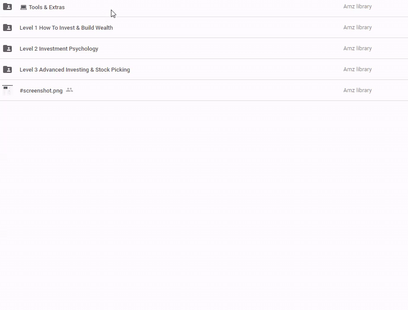
Task: Open the #screenshot.png image thumbnail
Action: (7, 90)
